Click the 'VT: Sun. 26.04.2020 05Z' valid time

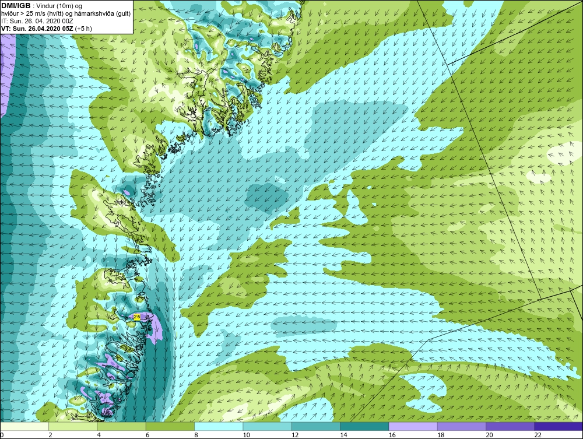coord(37,29)
